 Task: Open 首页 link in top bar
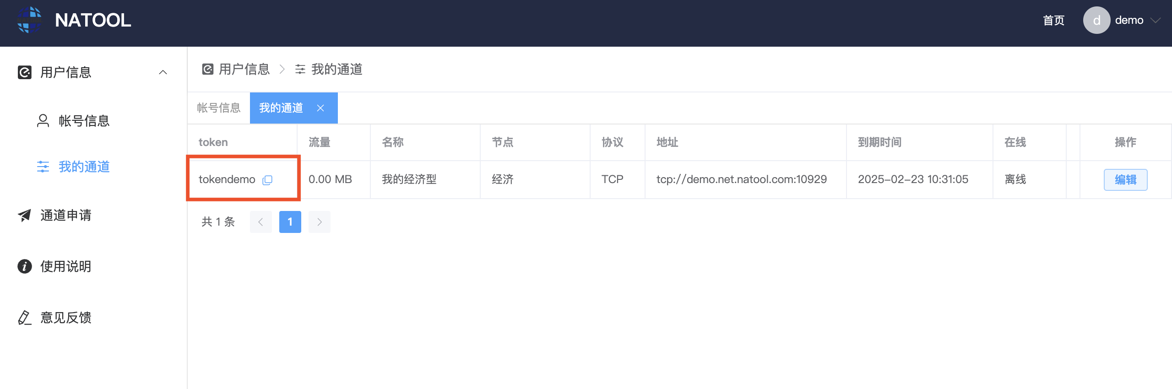point(1053,20)
